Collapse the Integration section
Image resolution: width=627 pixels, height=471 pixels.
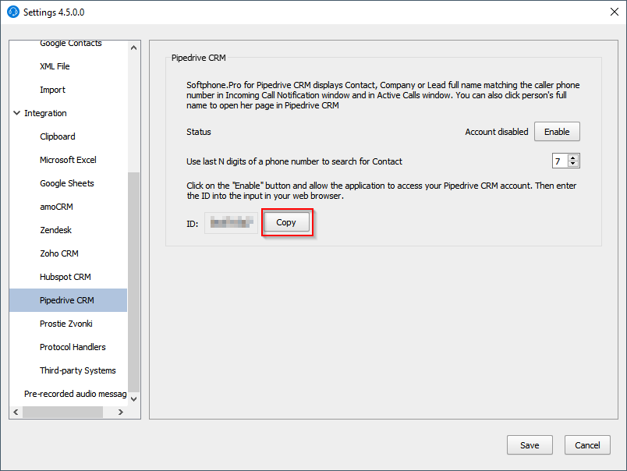point(17,112)
